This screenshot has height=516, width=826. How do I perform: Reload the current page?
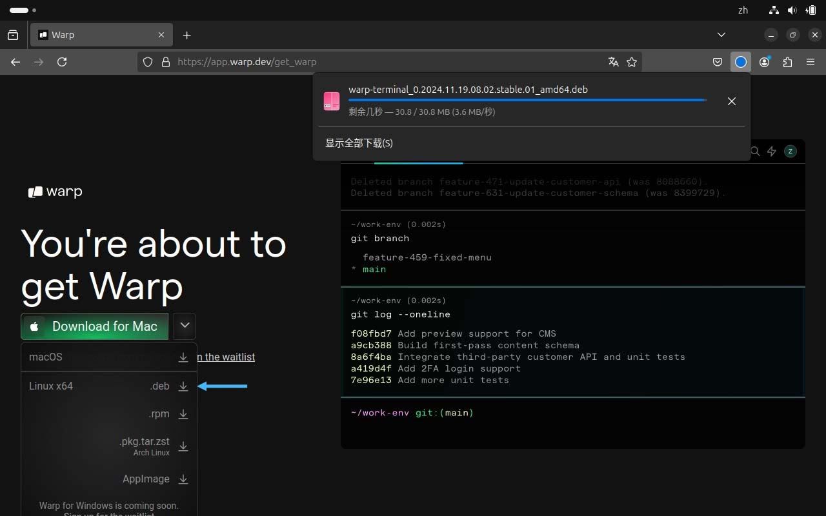click(x=62, y=62)
